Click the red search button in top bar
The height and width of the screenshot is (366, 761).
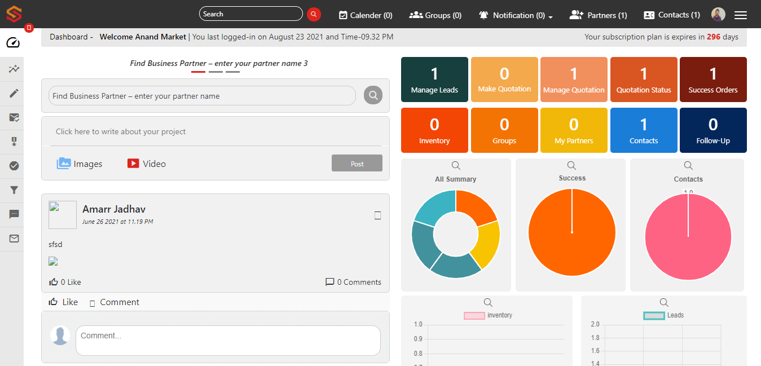point(314,14)
